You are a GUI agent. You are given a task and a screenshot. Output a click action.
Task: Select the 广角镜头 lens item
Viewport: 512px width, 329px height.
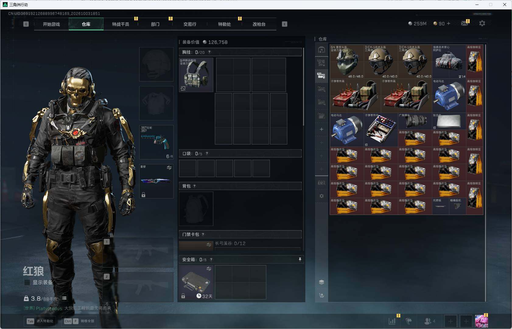(x=415, y=121)
